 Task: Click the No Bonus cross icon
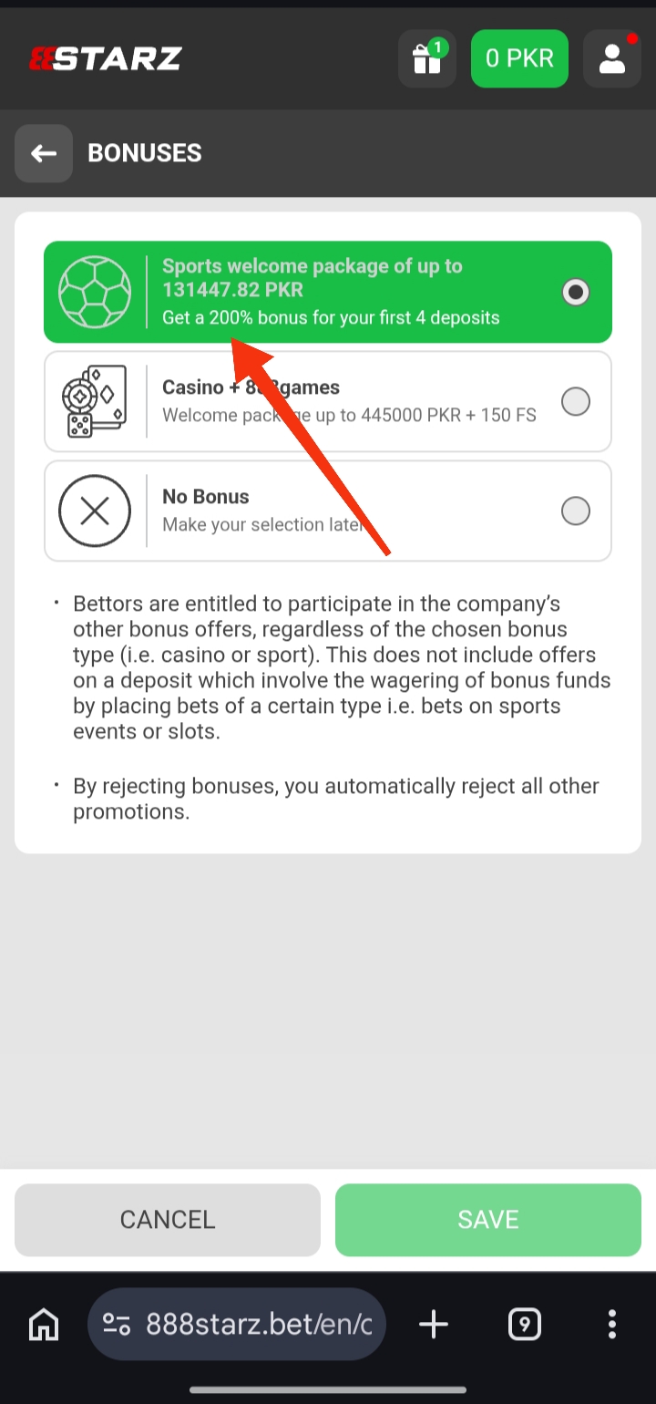tap(95, 511)
